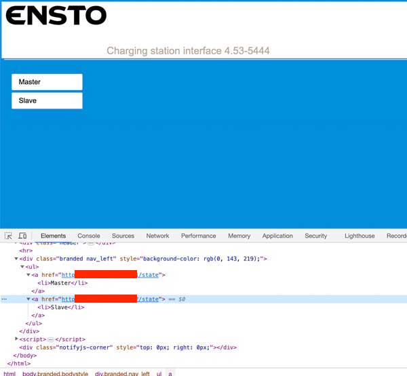Collapse the div branded nav_left node
The height and width of the screenshot is (376, 407).
click(16, 259)
